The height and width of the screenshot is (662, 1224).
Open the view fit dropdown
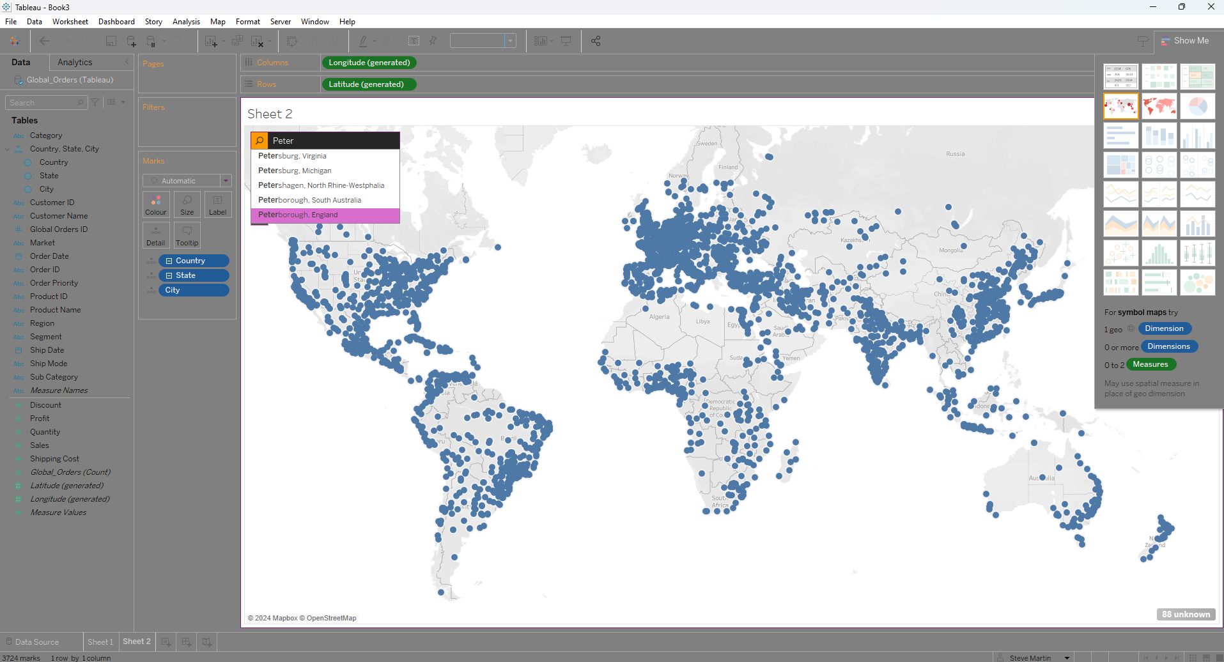[509, 40]
